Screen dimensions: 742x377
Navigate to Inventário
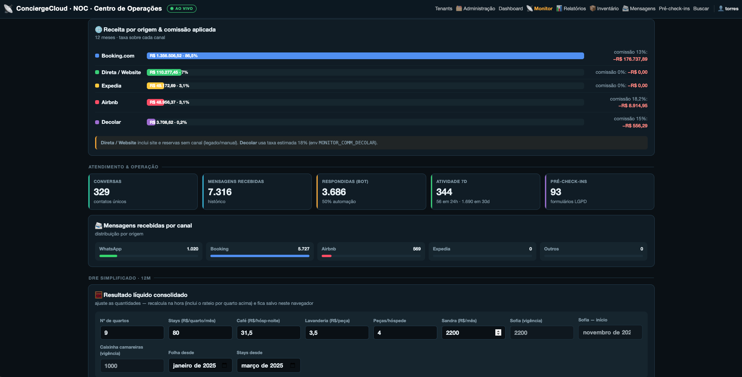(604, 9)
